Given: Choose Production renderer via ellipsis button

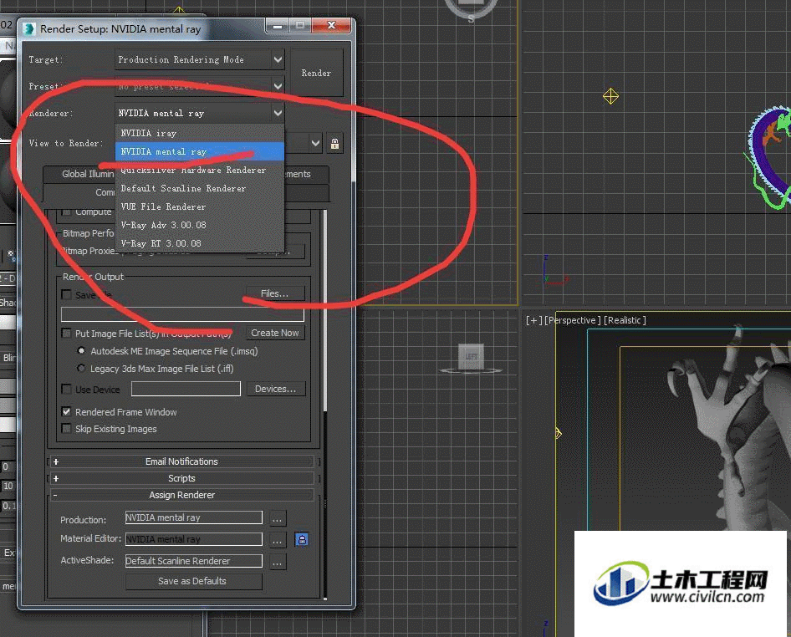Looking at the screenshot, I should click(x=277, y=518).
